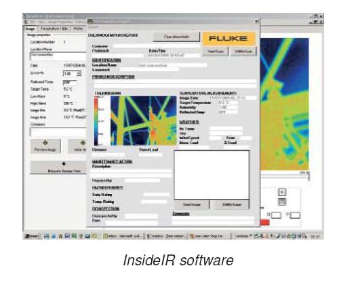Click the Company field in report dialog
Screen dimensions: 360x283
(x=157, y=46)
